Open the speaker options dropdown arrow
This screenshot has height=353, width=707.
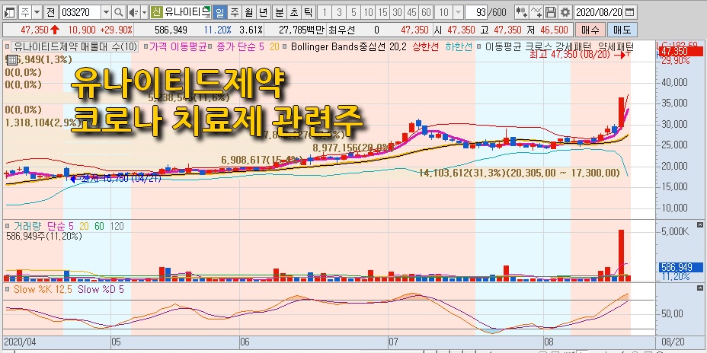[144, 12]
